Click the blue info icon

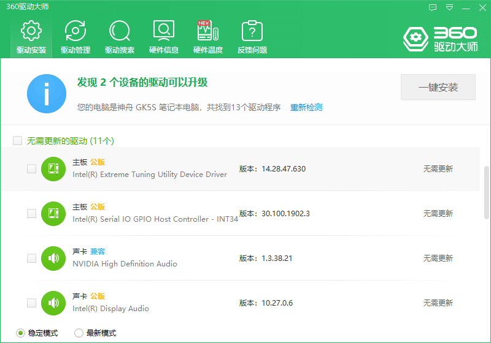click(x=47, y=94)
